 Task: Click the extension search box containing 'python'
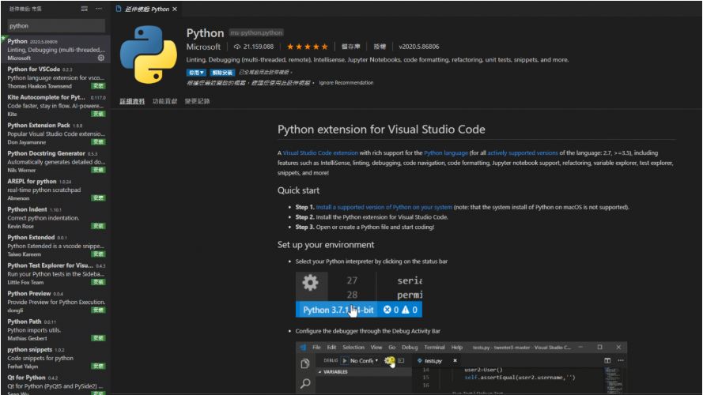point(55,25)
